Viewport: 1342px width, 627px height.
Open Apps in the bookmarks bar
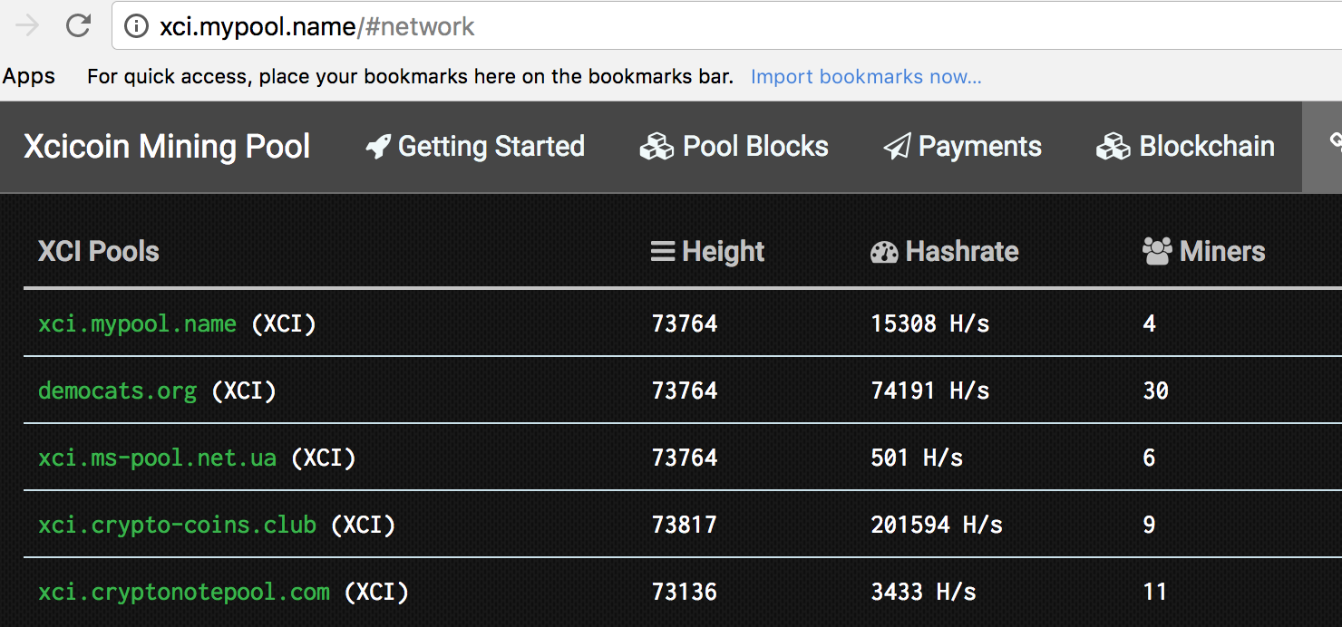point(29,77)
